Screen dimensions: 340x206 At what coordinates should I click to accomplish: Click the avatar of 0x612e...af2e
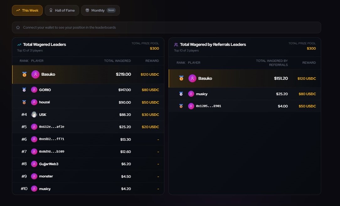click(x=34, y=127)
